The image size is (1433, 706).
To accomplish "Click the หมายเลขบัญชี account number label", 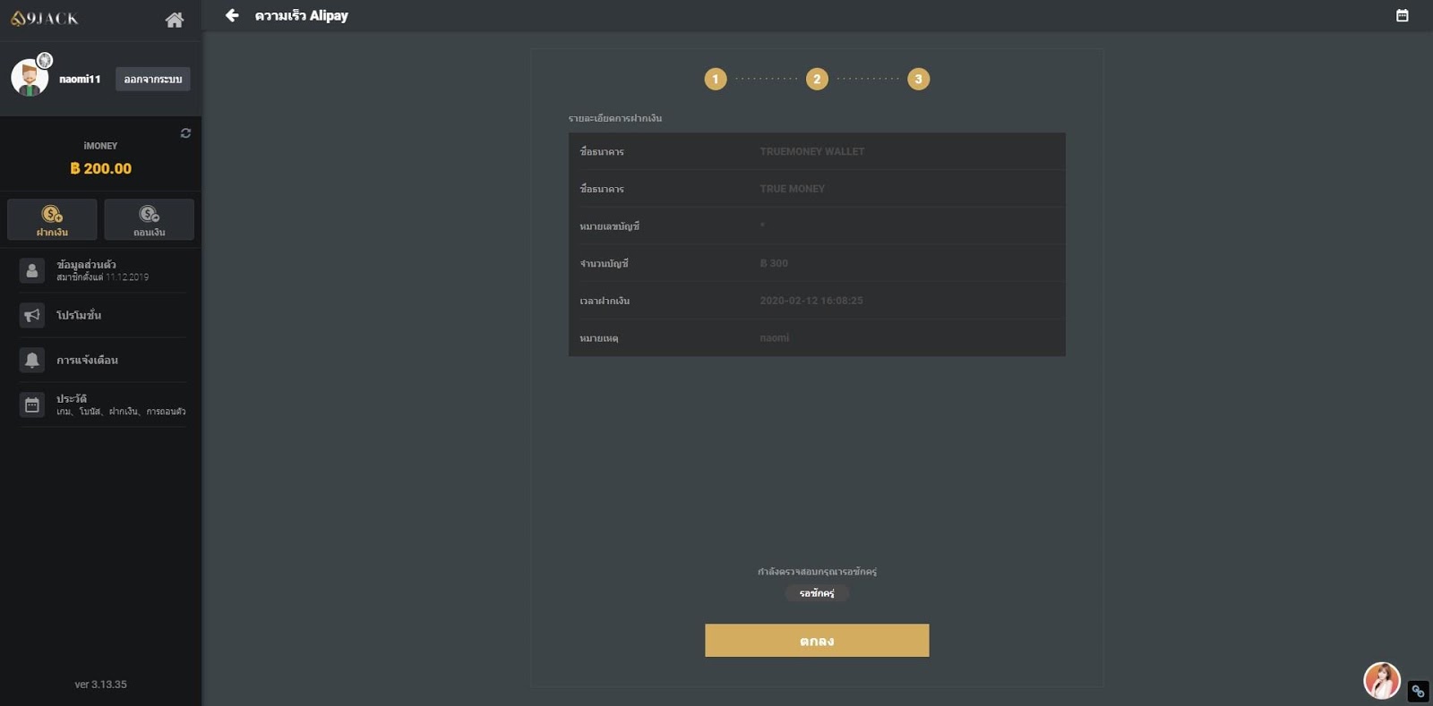I will click(610, 226).
